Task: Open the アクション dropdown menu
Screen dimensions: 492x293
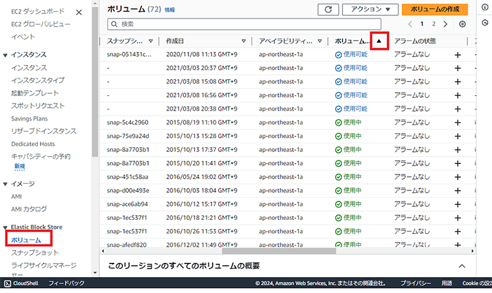Action: (x=370, y=9)
